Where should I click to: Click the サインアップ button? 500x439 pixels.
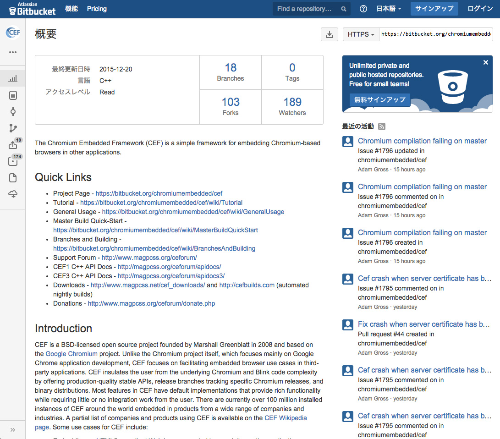coord(434,9)
